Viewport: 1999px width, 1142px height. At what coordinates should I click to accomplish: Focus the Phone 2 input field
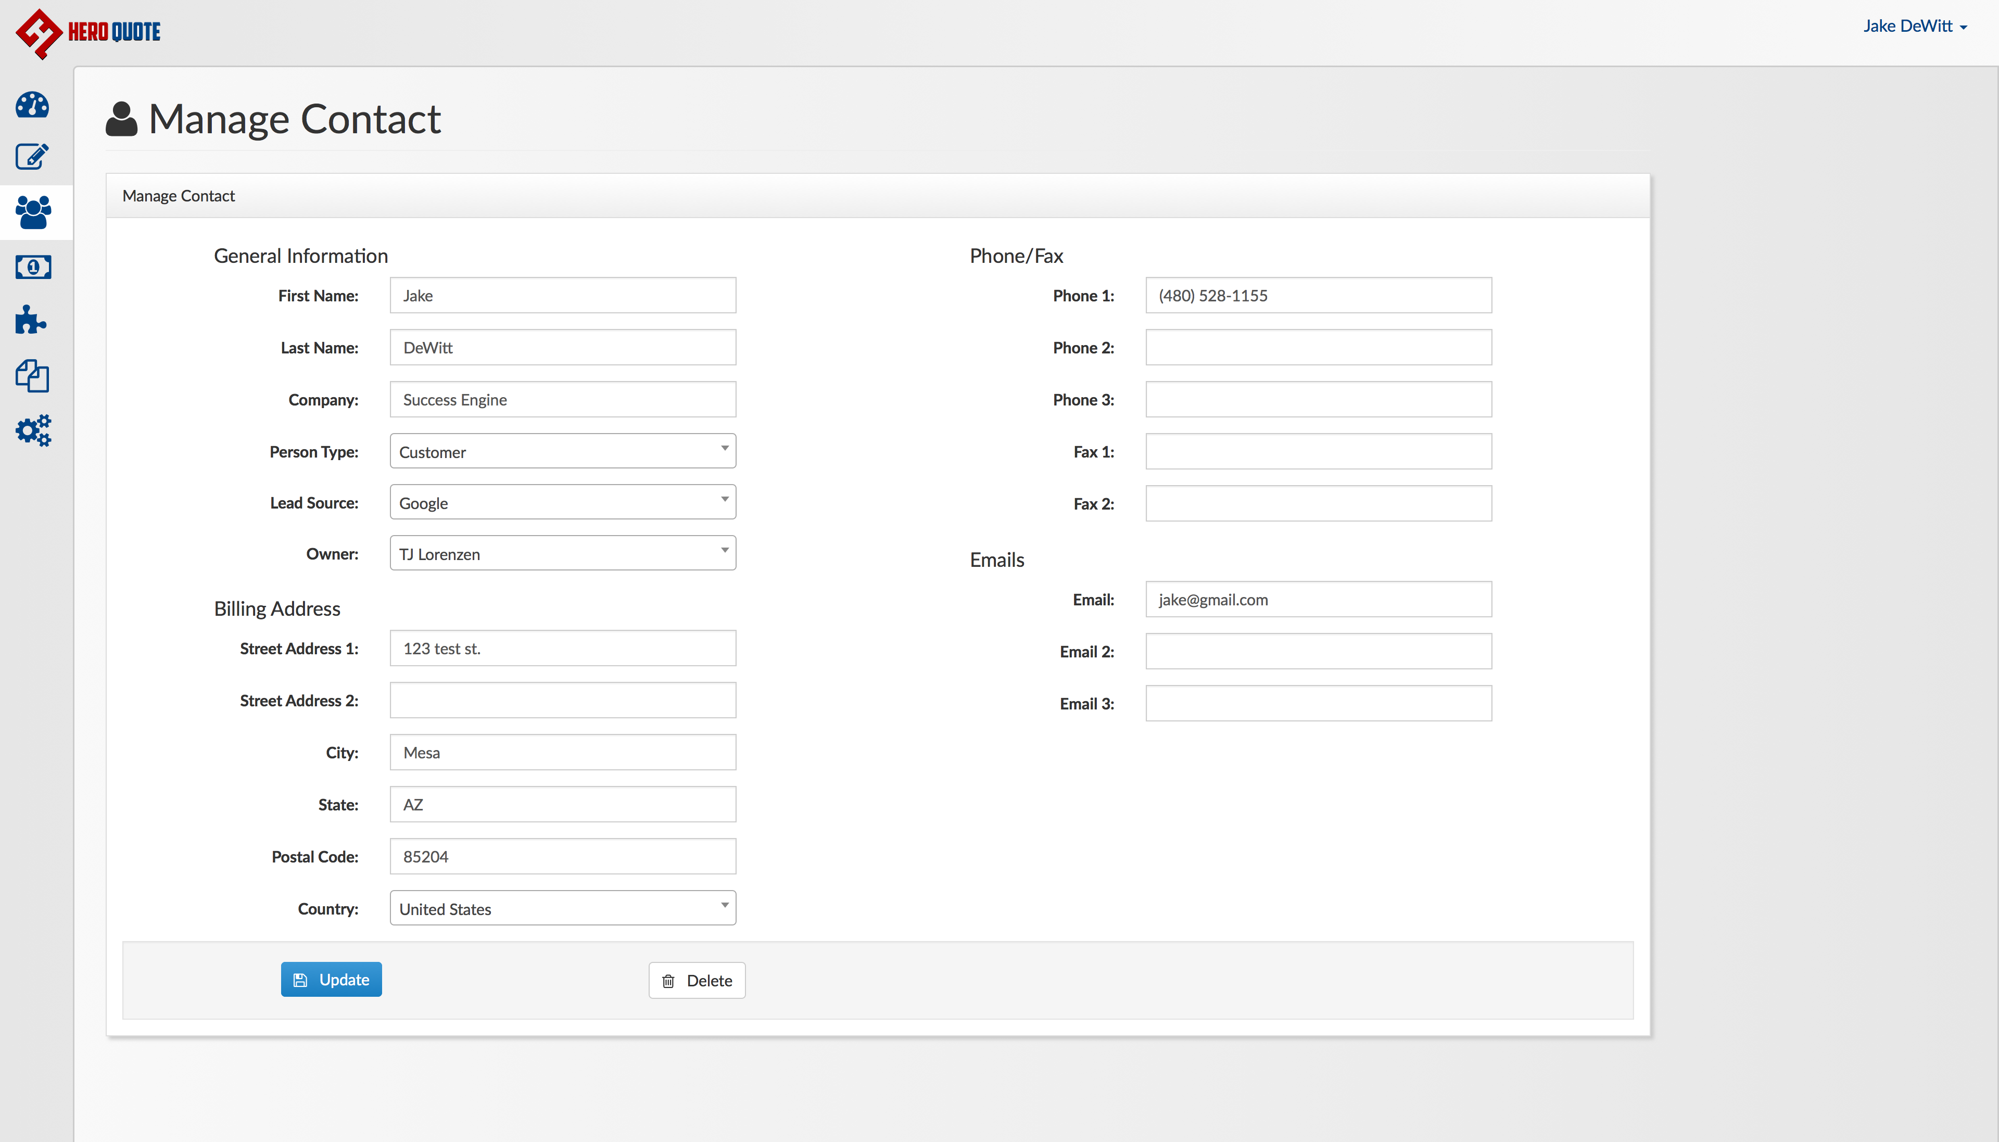click(1318, 348)
